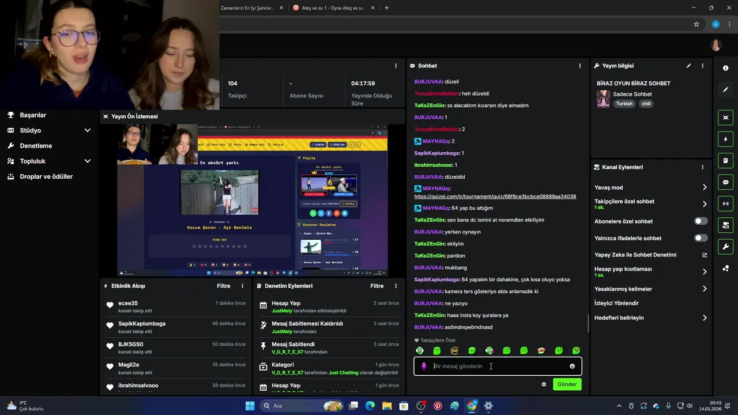Click the Turkish stream tag
This screenshot has height=415, width=738.
point(624,104)
